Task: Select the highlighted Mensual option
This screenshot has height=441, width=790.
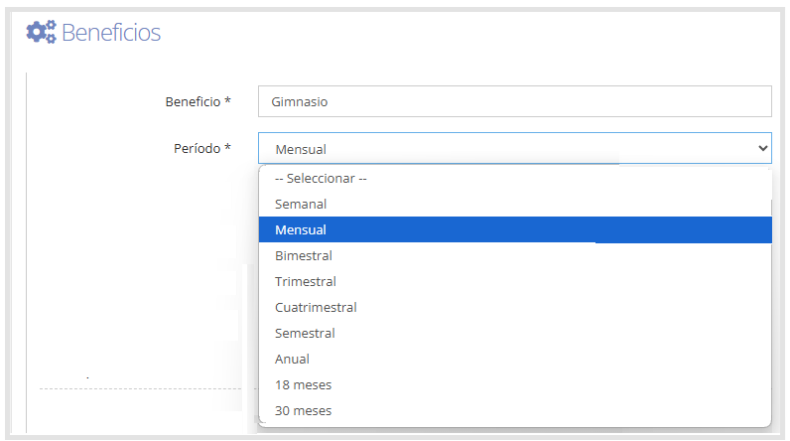Action: [x=515, y=229]
